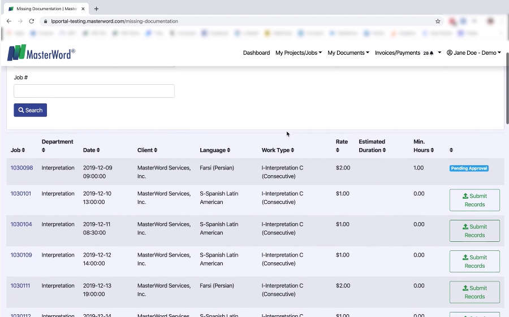This screenshot has height=317, width=509.
Task: Open a new browser tab
Action: point(96,8)
